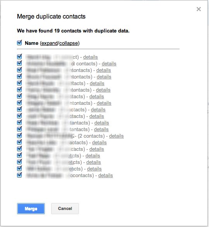Uncheck the second contact row checkbox

click(x=19, y=63)
